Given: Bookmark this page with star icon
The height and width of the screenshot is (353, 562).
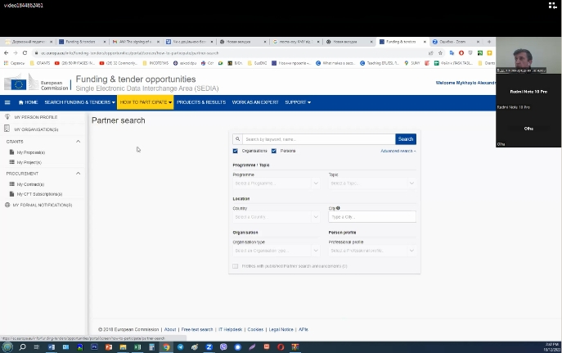Looking at the screenshot, I should point(440,52).
